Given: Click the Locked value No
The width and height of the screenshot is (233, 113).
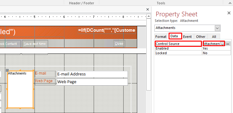Looking at the screenshot, I should point(205,53).
